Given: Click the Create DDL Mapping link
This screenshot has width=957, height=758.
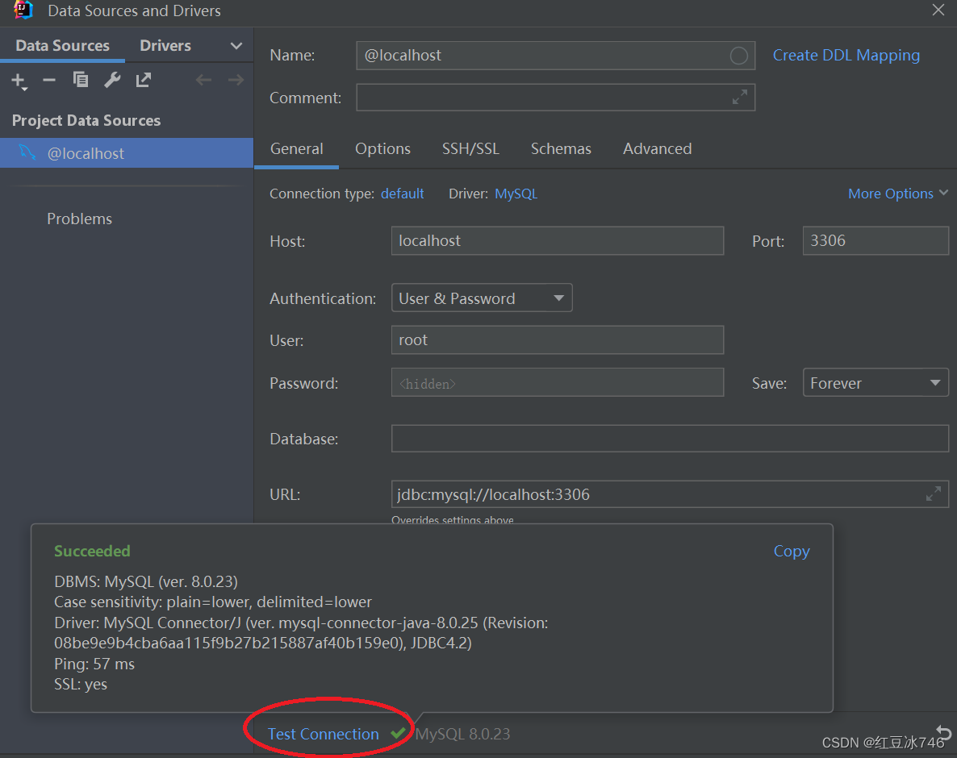Looking at the screenshot, I should 846,55.
